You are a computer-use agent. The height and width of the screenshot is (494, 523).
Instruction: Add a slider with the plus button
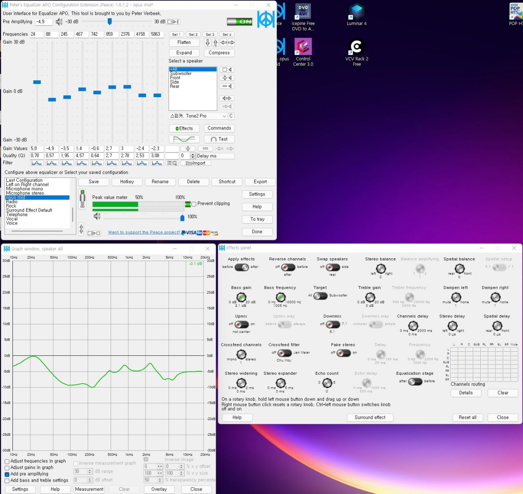click(x=188, y=149)
